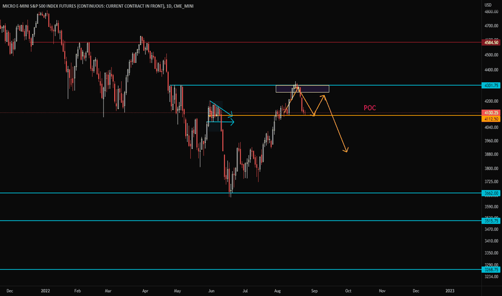Click the Aug label on time axis
The image size is (502, 296).
(x=277, y=291)
